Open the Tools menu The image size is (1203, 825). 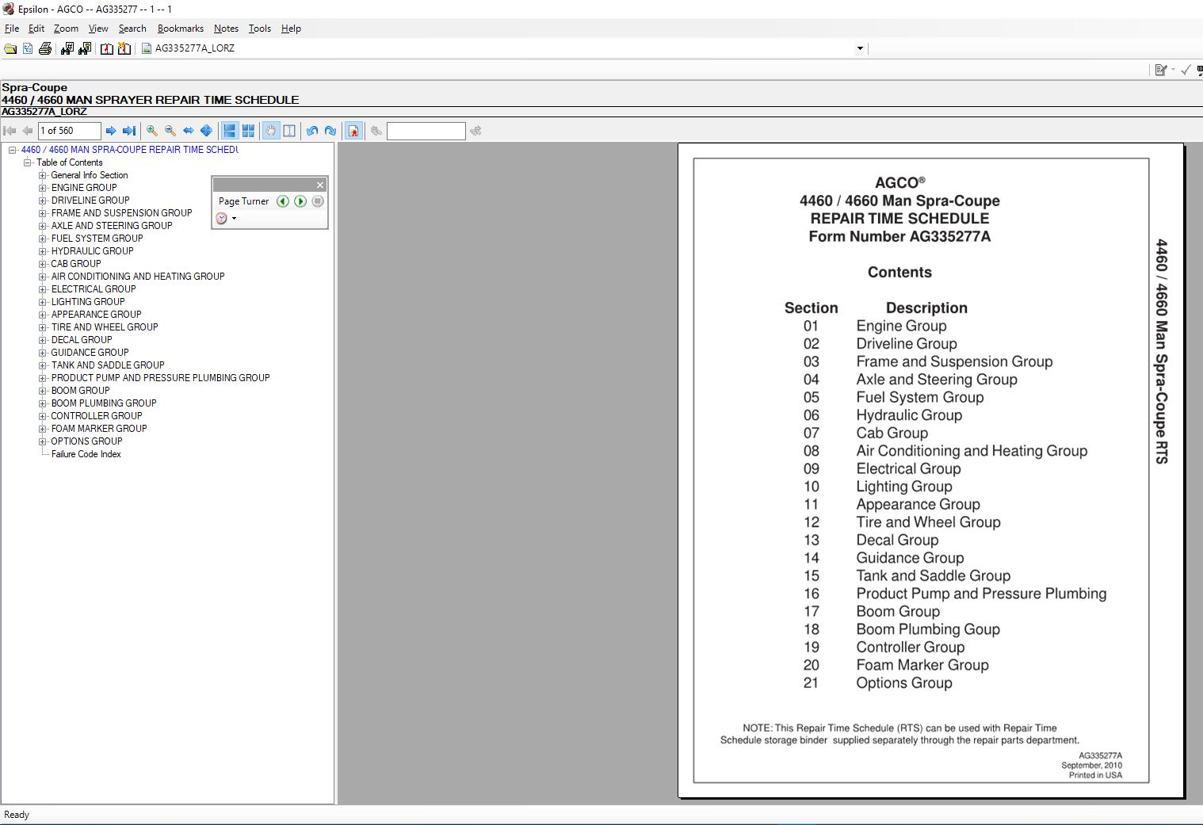tap(259, 29)
